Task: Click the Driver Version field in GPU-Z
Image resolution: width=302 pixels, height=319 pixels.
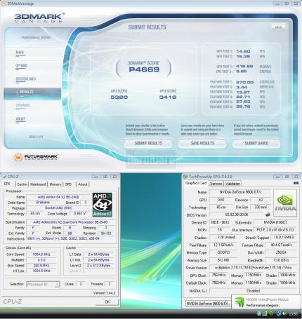Action: pos(253,268)
